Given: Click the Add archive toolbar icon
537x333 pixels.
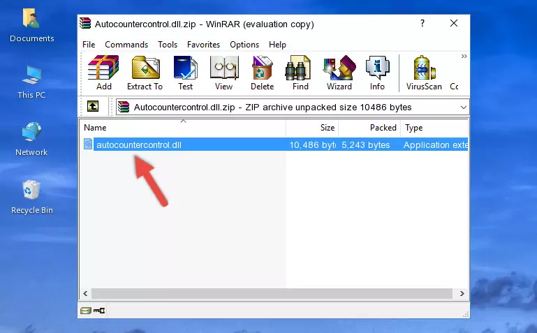Looking at the screenshot, I should point(103,73).
